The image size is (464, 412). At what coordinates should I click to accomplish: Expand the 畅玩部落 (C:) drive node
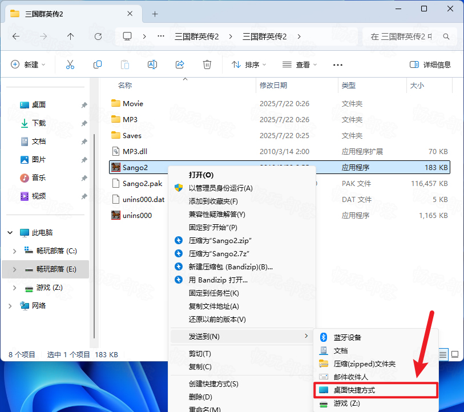click(x=14, y=251)
